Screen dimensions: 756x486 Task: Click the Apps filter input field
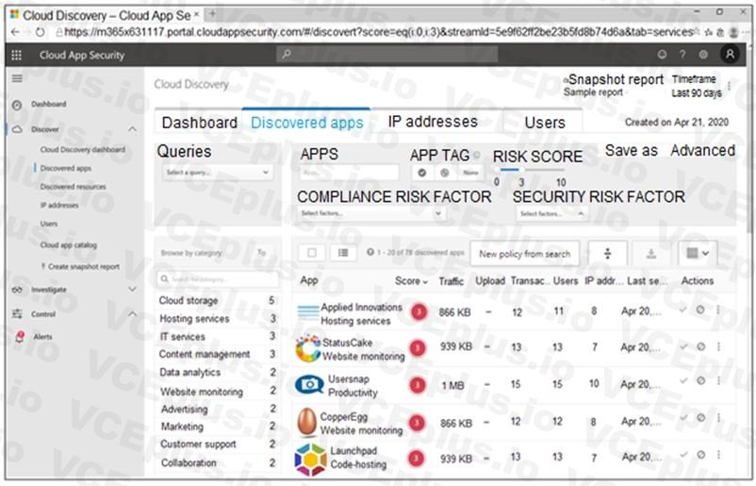[x=349, y=173]
